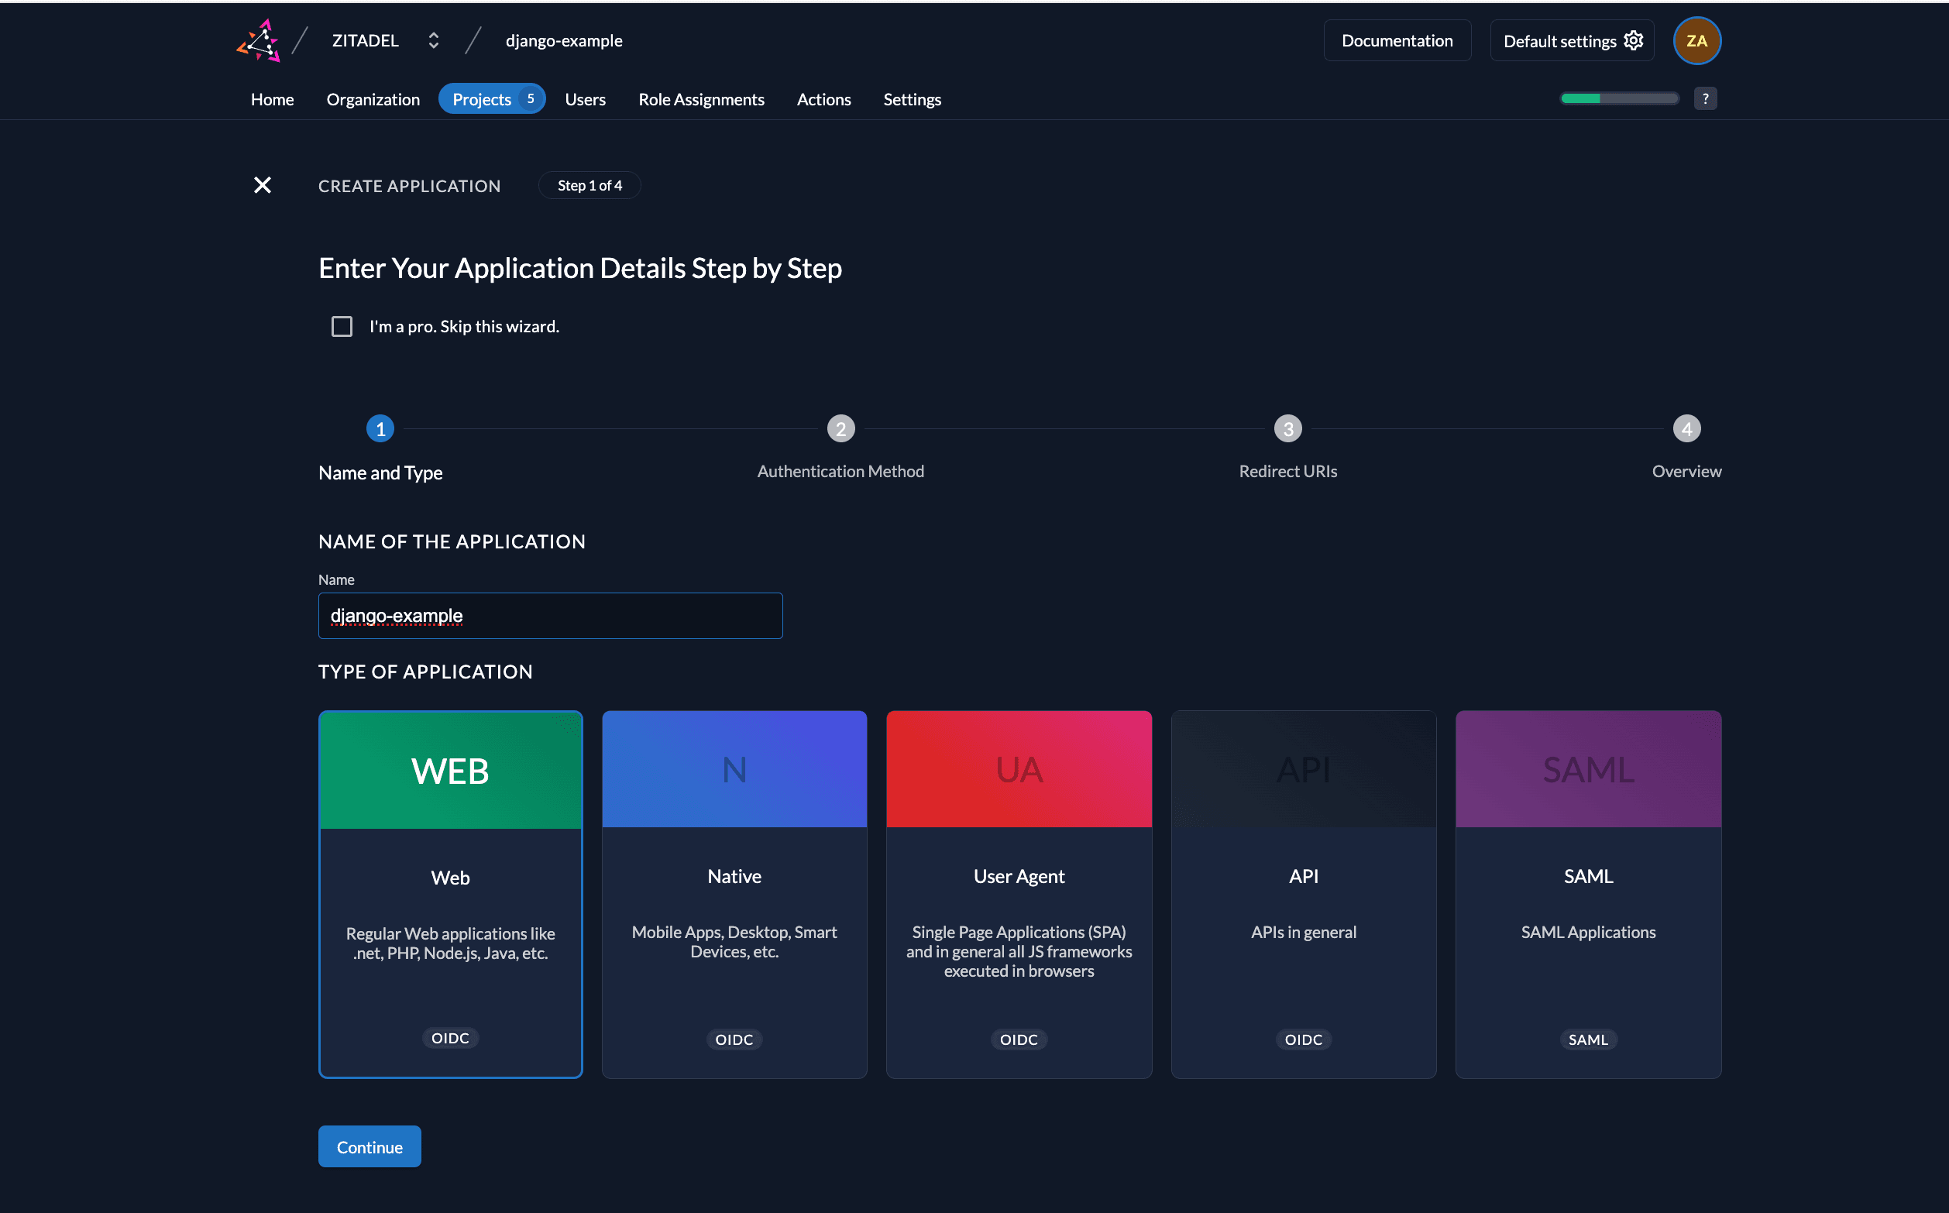Open the Role Assignments tab
The image size is (1949, 1213).
tap(701, 98)
